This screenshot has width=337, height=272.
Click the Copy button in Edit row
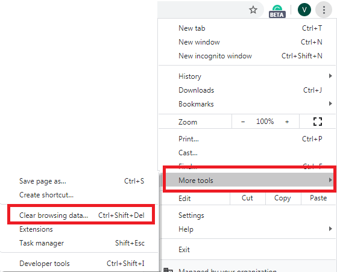[x=283, y=198]
